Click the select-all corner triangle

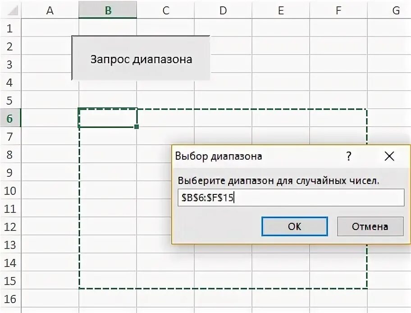point(11,10)
